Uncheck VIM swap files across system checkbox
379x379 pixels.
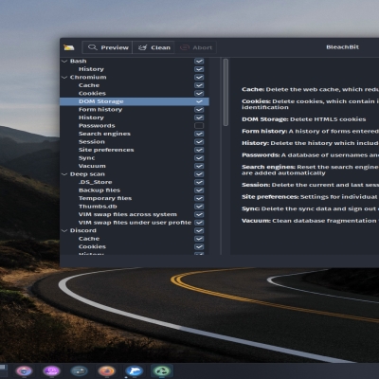(199, 214)
